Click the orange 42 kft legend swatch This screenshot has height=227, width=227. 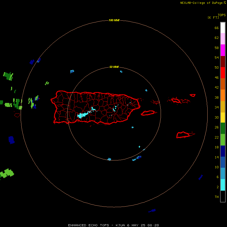pyautogui.click(x=223, y=95)
